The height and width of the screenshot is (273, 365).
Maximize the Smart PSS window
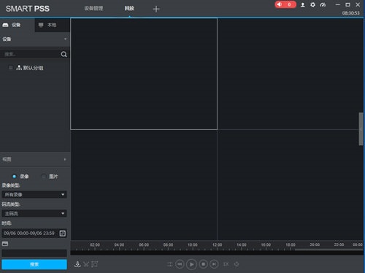[x=347, y=4]
